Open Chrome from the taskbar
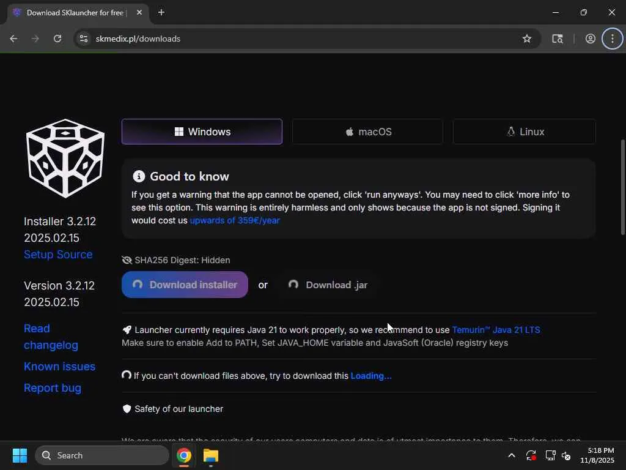This screenshot has width=626, height=470. pos(183,455)
